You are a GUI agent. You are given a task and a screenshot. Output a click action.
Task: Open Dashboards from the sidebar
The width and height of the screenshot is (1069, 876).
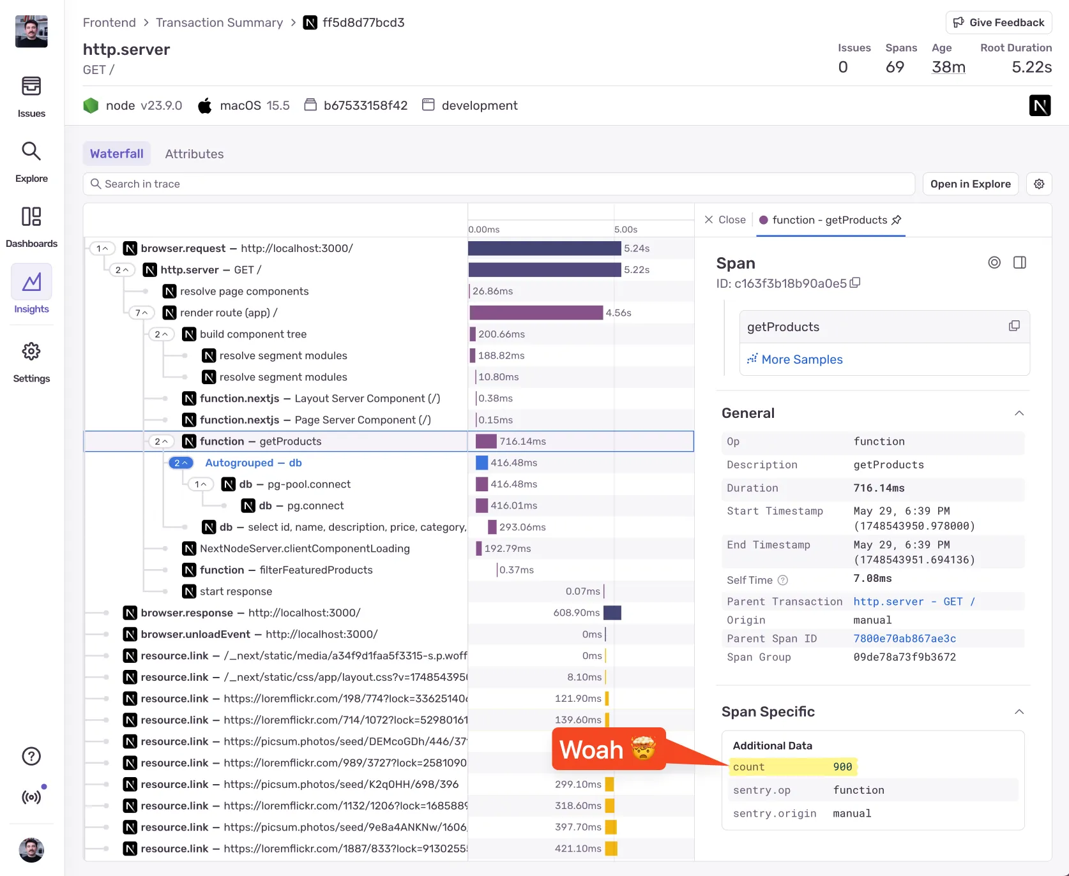pos(31,226)
